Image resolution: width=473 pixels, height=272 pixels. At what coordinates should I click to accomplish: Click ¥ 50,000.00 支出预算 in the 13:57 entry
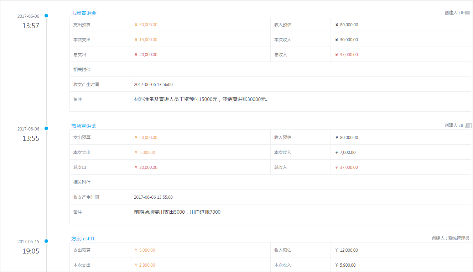[x=146, y=25]
